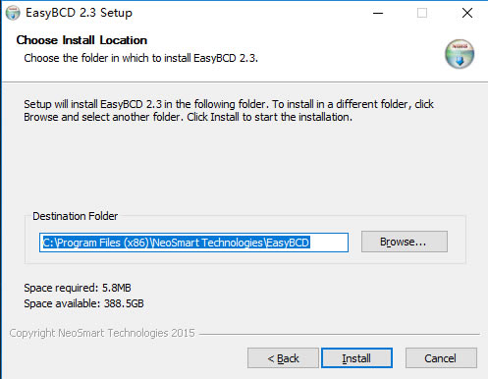Click the NSIS installer globe logo
Screen dimensions: 488x379
click(x=460, y=54)
